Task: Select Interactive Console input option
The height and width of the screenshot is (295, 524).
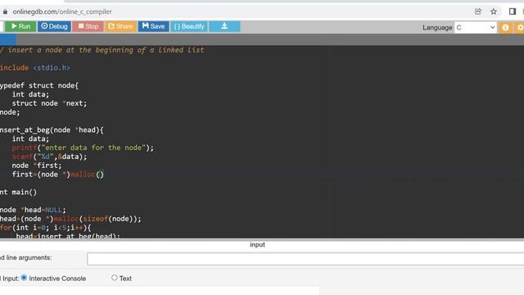Action: [24, 278]
